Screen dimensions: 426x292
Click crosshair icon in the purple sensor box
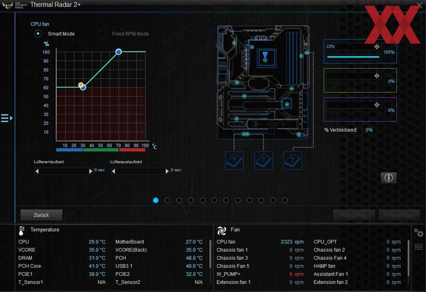[377, 105]
